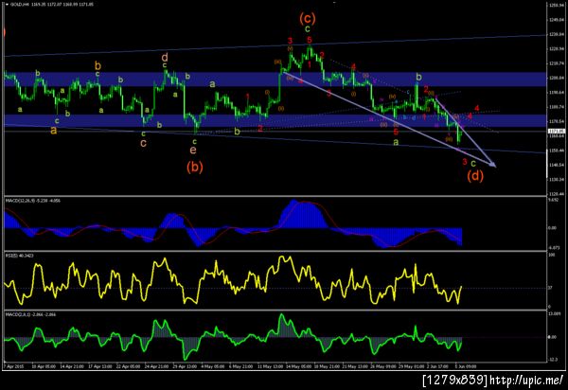Select the long downward trend arrow's arrowhead
Viewport: 568px width, 390px height.
tap(492, 165)
